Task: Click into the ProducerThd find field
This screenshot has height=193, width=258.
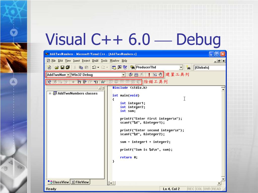Action: (x=157, y=67)
